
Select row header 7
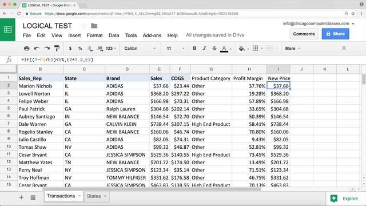coord(9,124)
